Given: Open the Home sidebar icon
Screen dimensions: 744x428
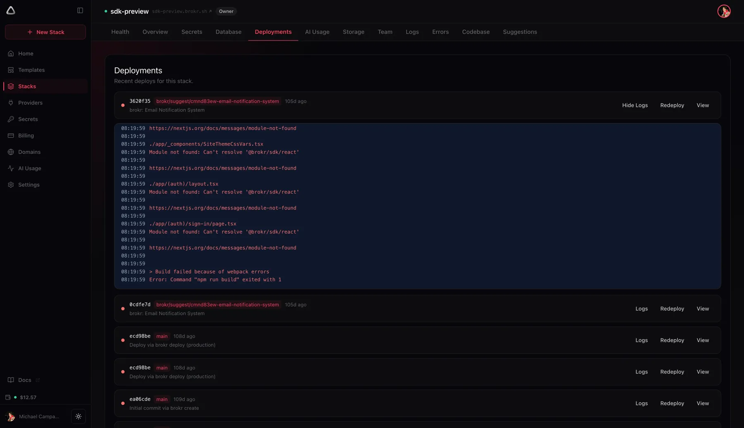Looking at the screenshot, I should pos(11,53).
